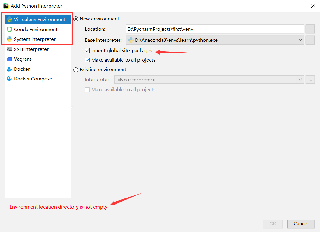This screenshot has height=232, width=320.
Task: Click the Cancel button
Action: (x=301, y=224)
